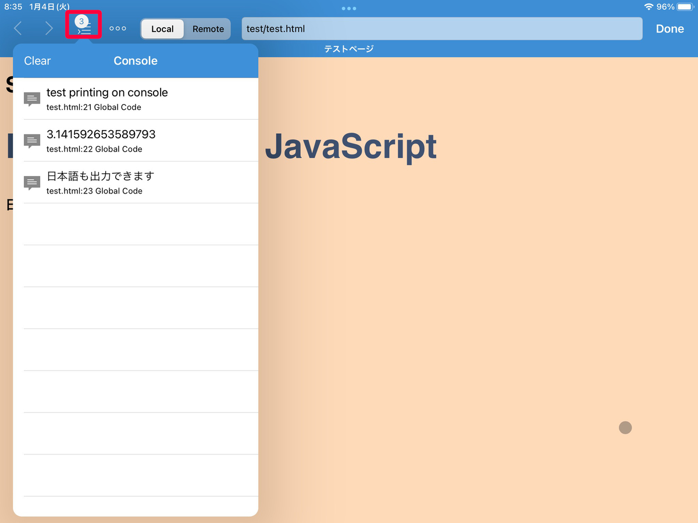The image size is (698, 523).
Task: Tap the テストページ page title
Action: tap(349, 49)
